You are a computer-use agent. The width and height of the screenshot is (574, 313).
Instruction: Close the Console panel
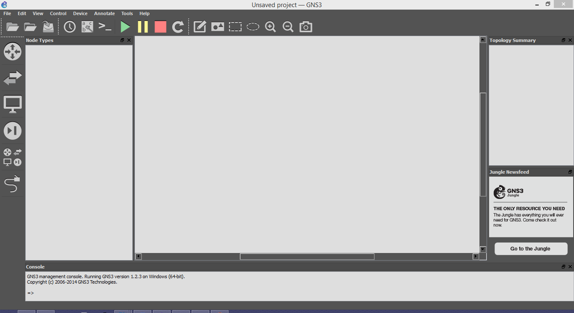pyautogui.click(x=570, y=267)
